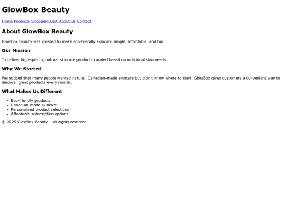Click the Personalized product selections item

(40, 109)
